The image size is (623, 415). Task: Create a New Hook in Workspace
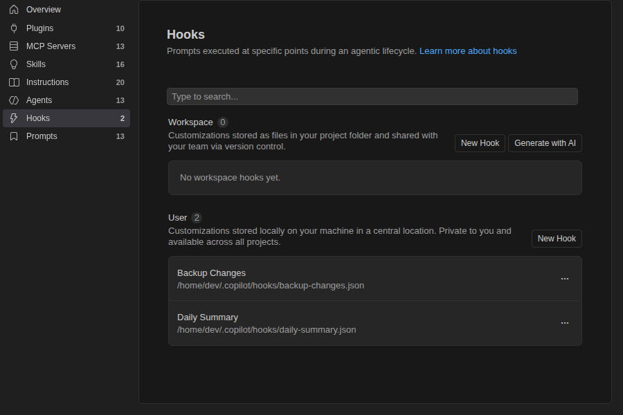[x=480, y=143]
